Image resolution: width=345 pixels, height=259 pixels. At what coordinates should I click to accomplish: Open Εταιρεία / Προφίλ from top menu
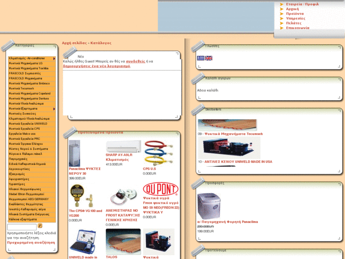tap(302, 4)
